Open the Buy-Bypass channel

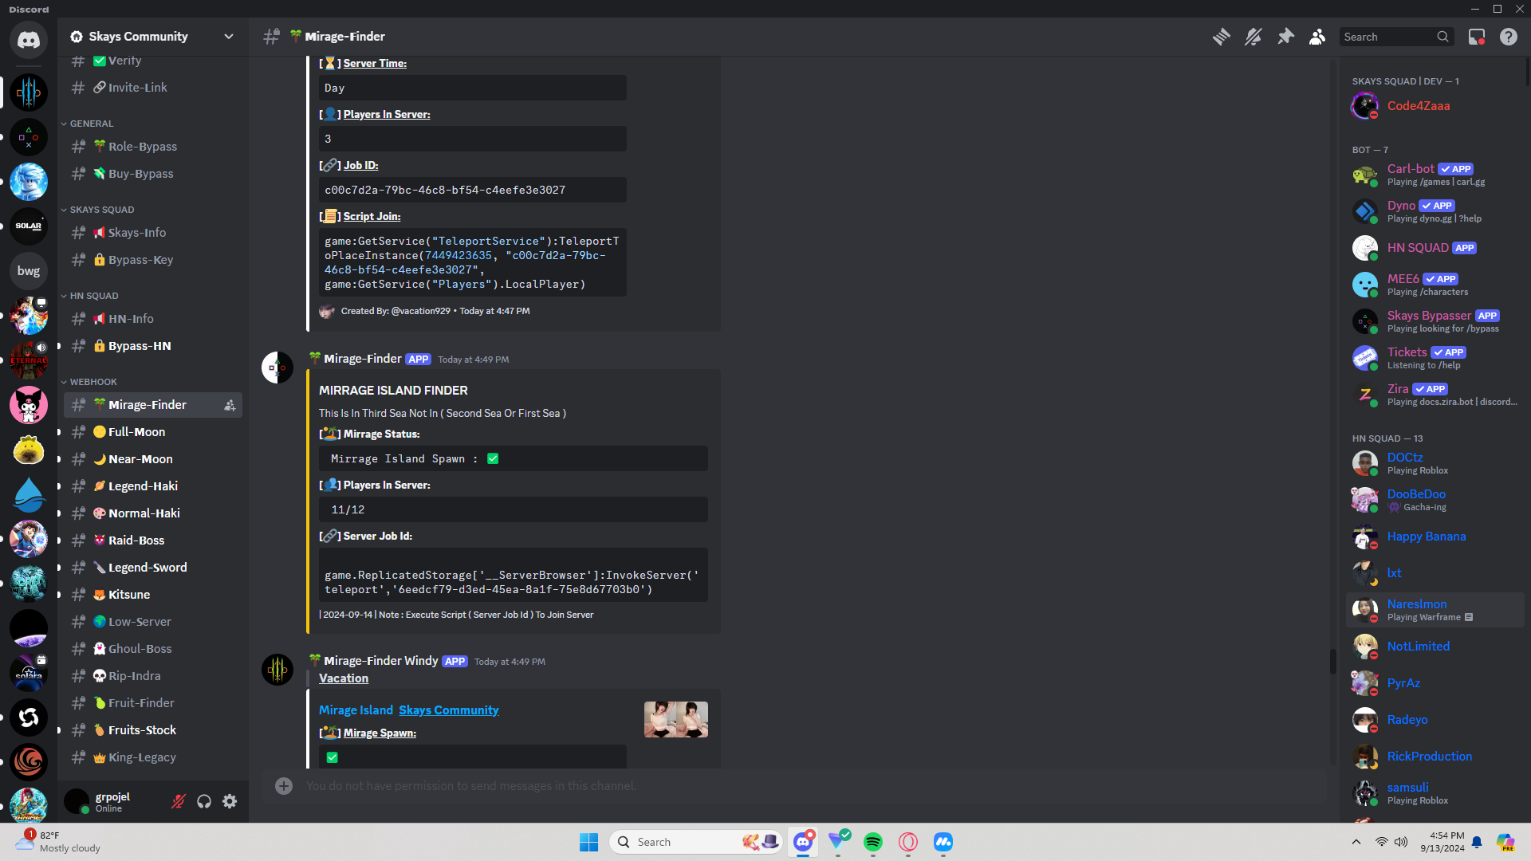153,174
